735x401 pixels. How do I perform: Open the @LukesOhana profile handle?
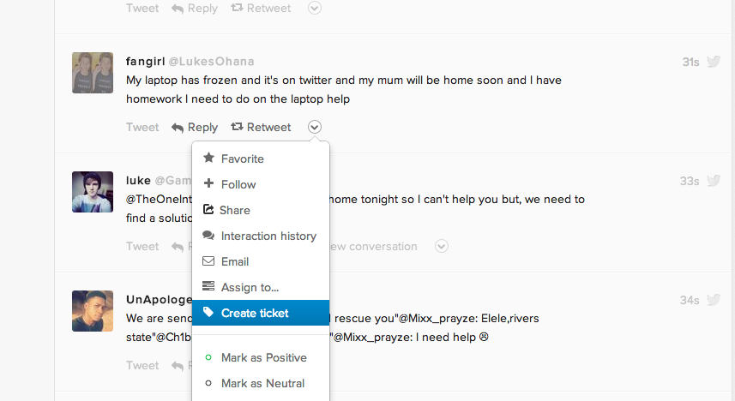pos(211,62)
